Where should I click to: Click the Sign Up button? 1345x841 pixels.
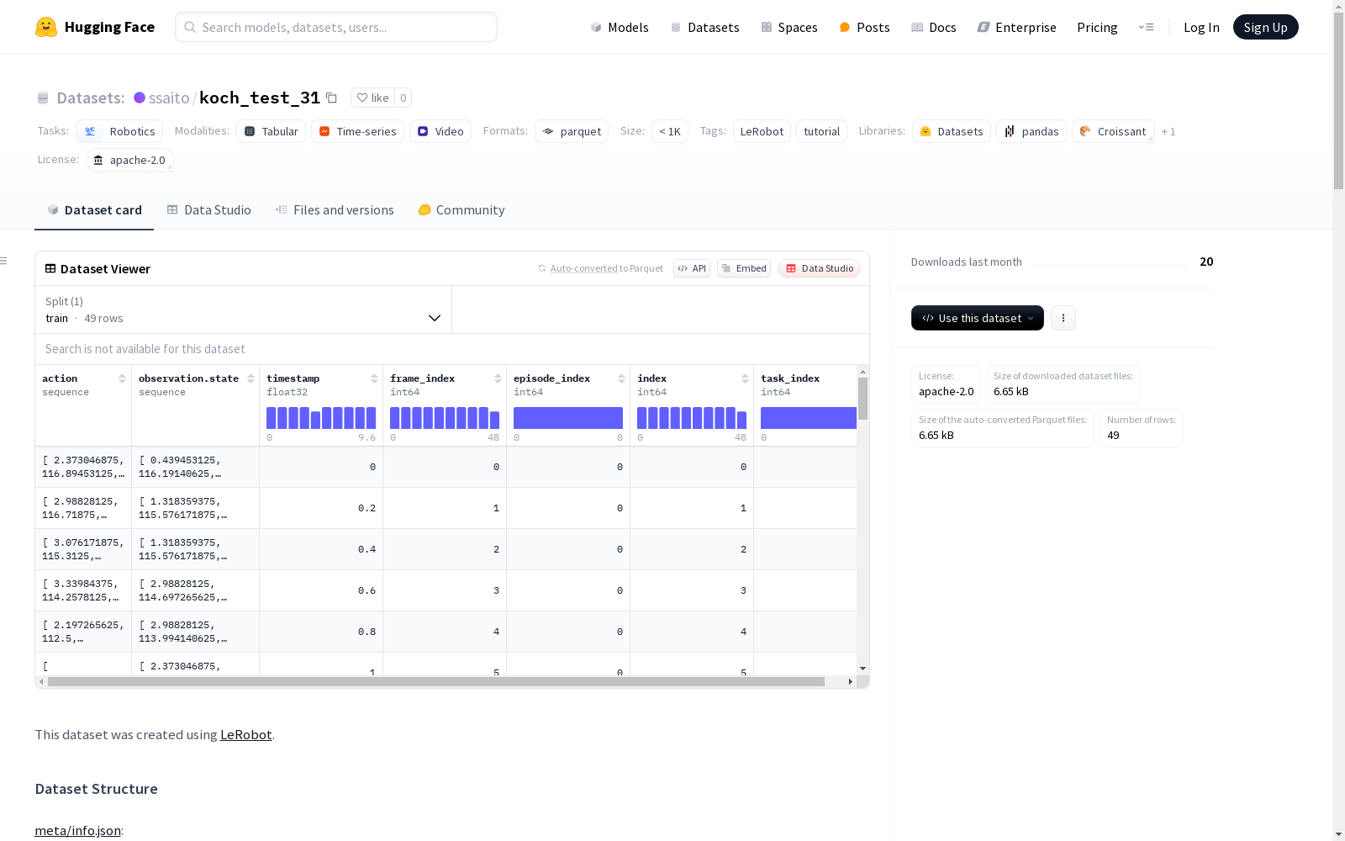pos(1265,27)
